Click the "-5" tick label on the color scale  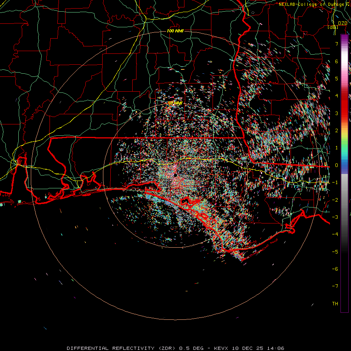(335, 252)
